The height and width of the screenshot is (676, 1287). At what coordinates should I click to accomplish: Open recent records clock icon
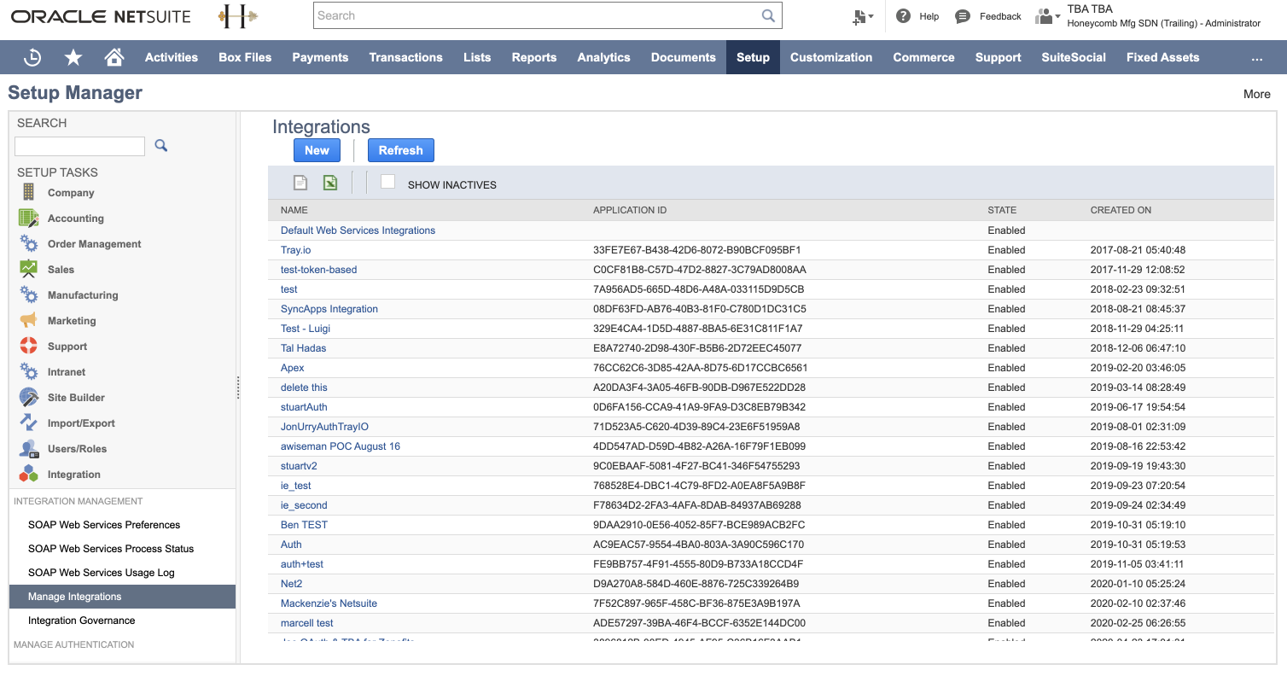(32, 57)
